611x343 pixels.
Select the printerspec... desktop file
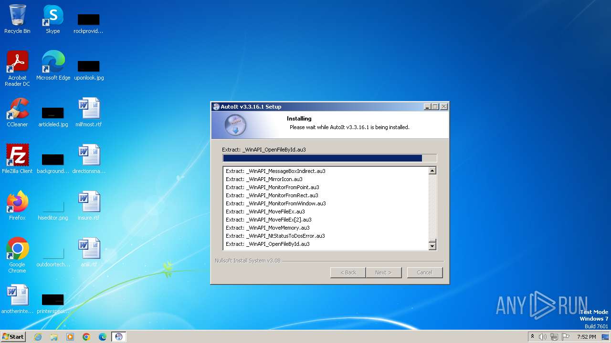pyautogui.click(x=53, y=303)
